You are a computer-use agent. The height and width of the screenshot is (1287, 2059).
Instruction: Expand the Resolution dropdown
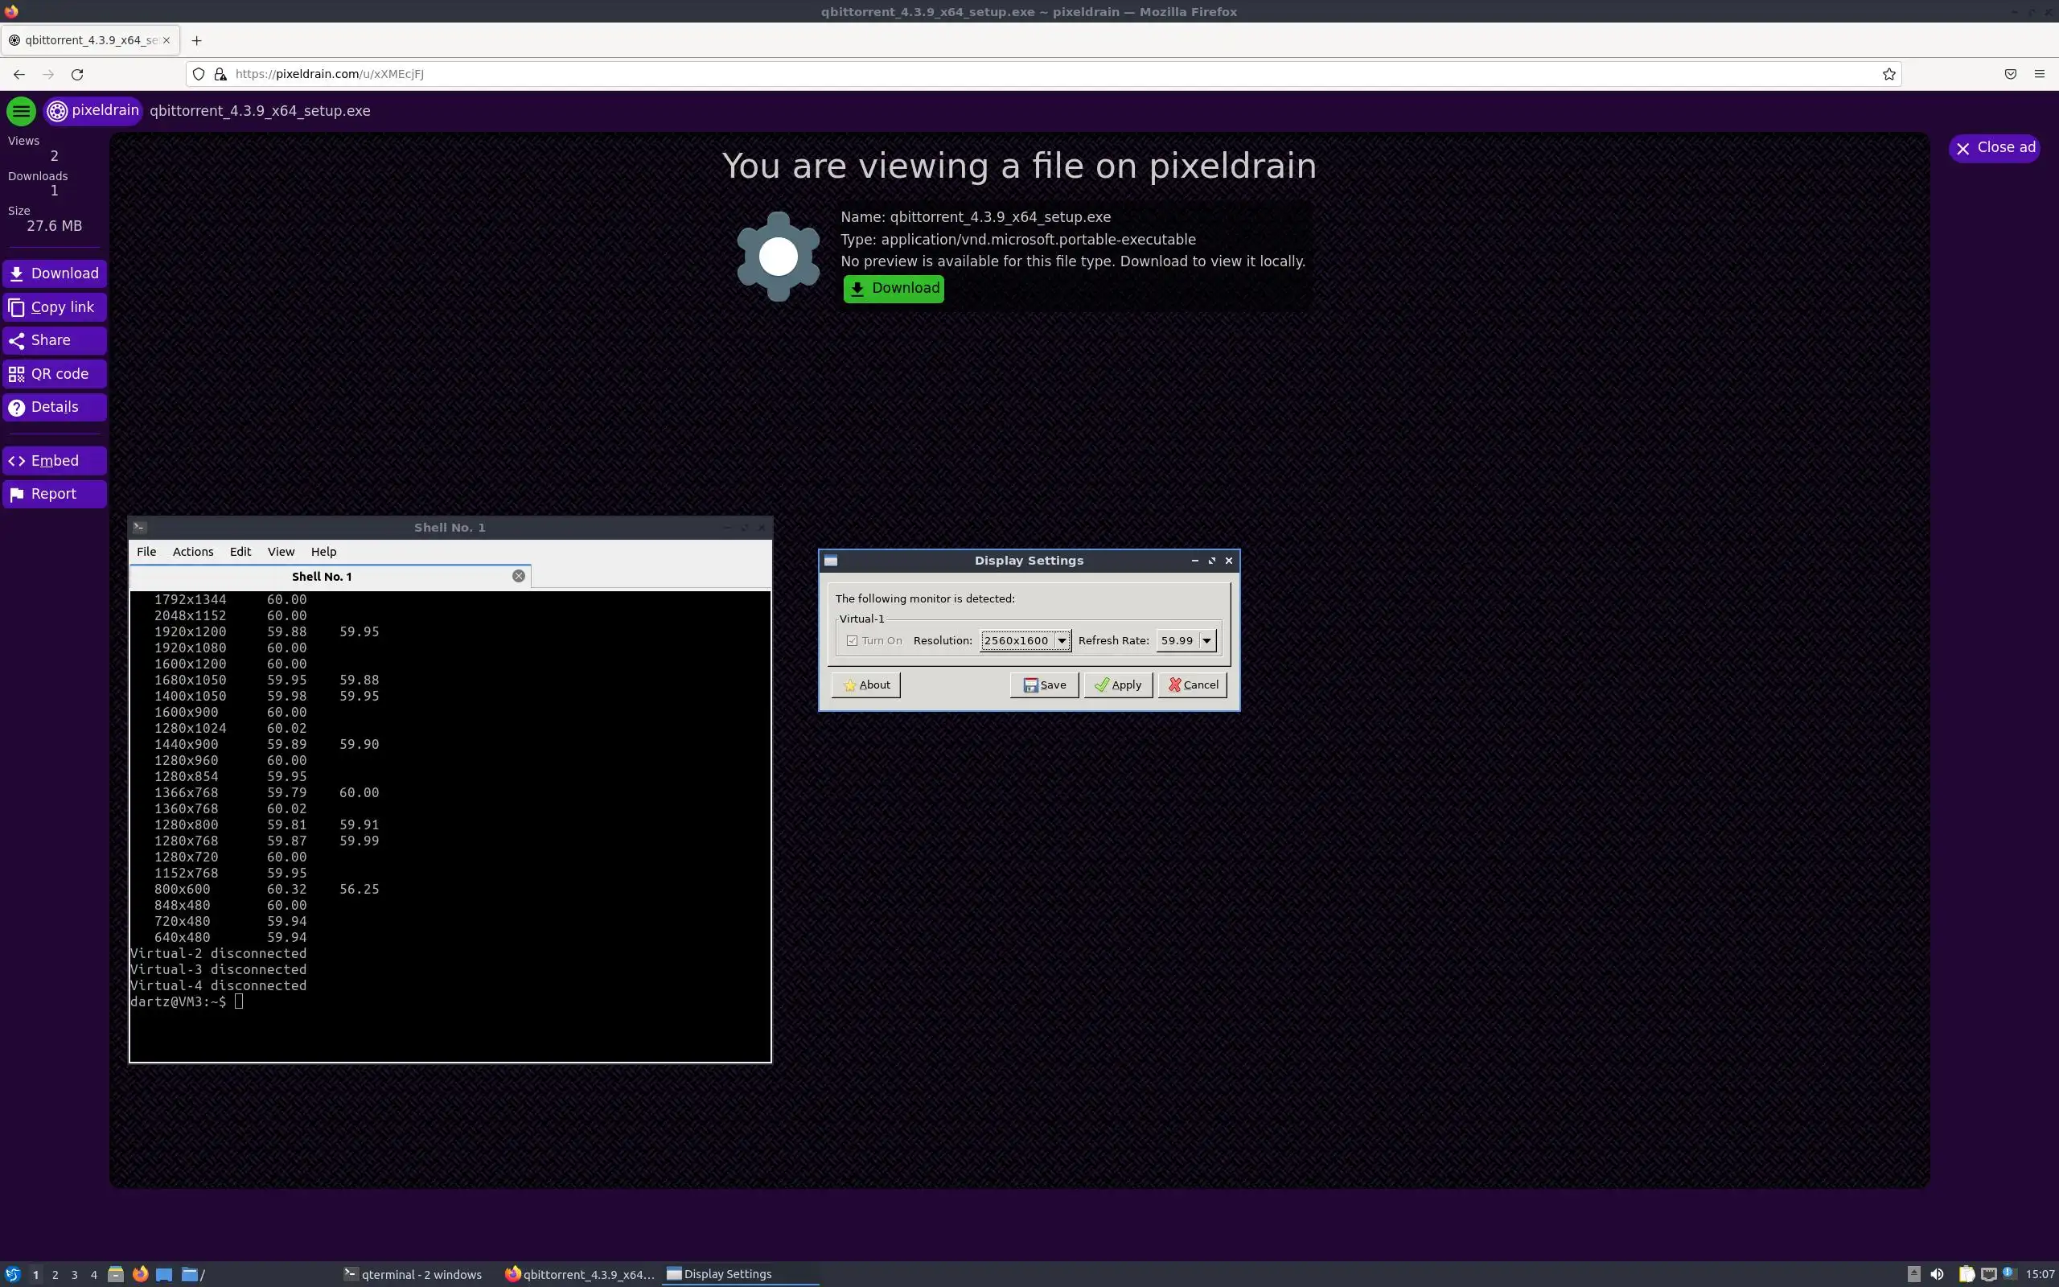coord(1061,640)
